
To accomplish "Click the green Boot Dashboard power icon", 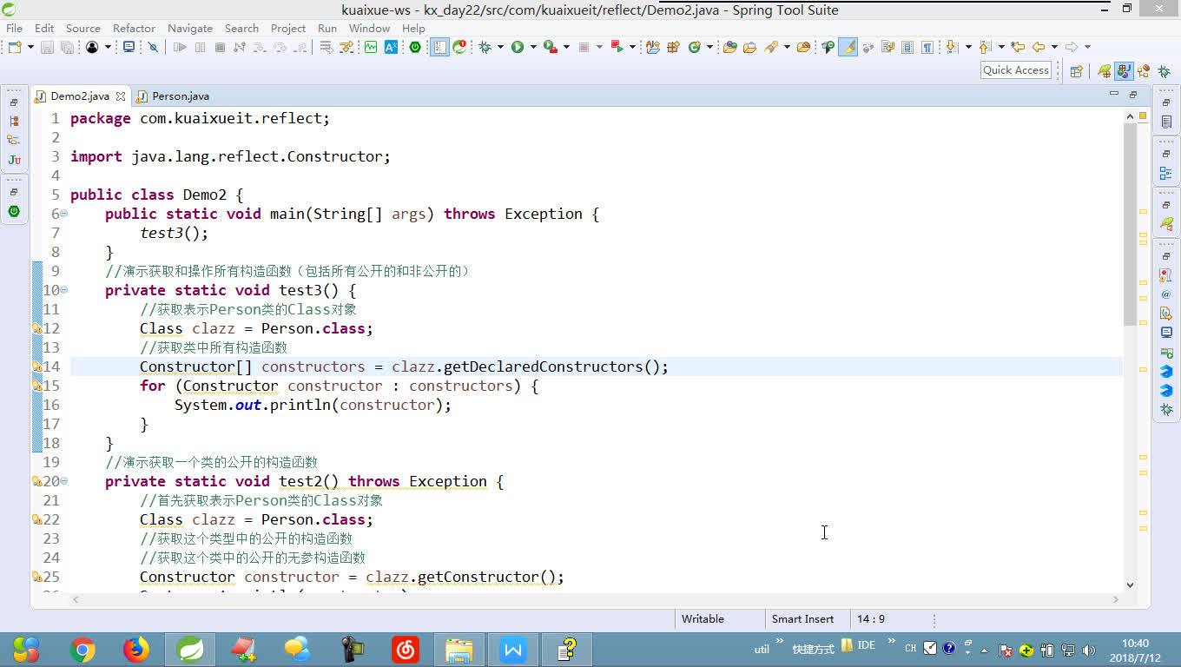I will point(415,47).
